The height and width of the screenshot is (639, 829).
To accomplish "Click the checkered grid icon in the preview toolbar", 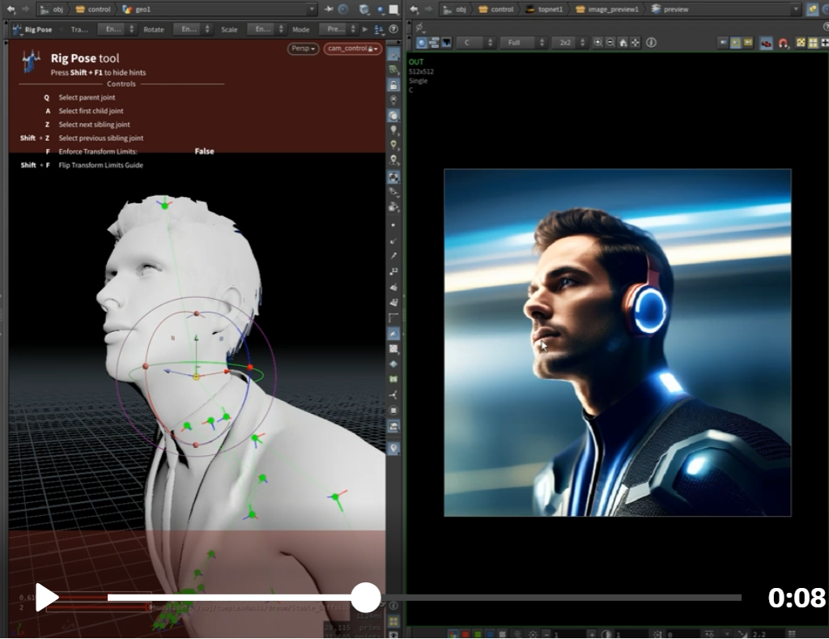I will [801, 43].
